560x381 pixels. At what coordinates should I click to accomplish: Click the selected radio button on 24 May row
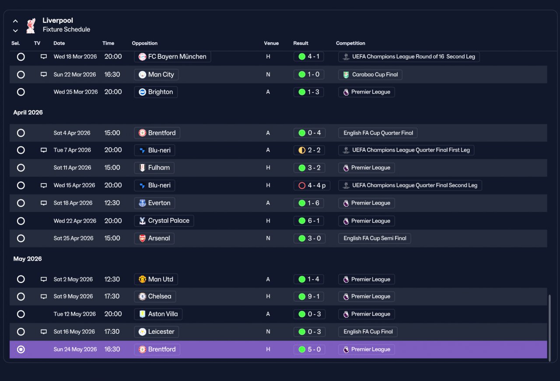pos(21,350)
